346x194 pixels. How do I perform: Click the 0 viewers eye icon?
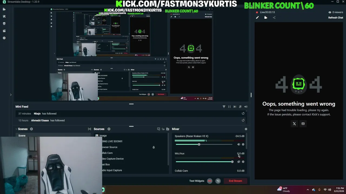[330, 12]
